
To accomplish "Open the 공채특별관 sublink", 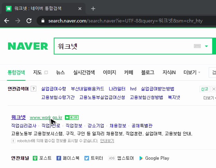I will tap(142, 126).
